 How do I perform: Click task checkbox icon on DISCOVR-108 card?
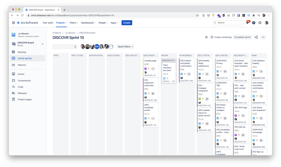coord(182,74)
